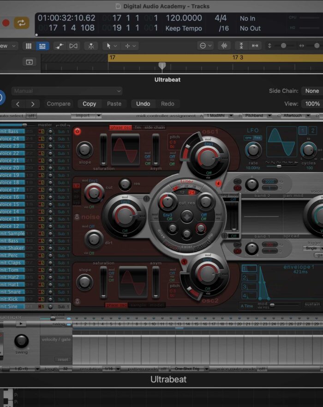Click the osc1 slope knob
The image size is (323, 407).
pyautogui.click(x=85, y=150)
